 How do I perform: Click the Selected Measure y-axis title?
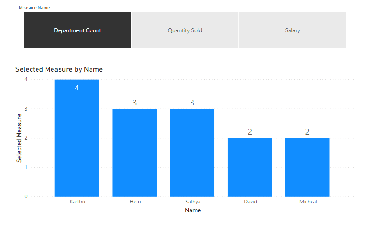[x=19, y=138]
